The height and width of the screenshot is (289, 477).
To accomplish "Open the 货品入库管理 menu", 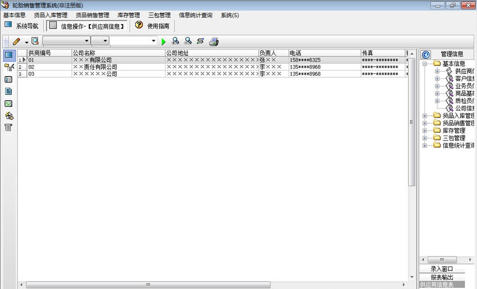I will (x=51, y=15).
